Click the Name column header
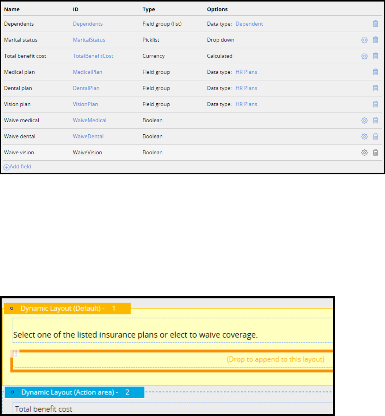The width and height of the screenshot is (385, 416). [12, 9]
